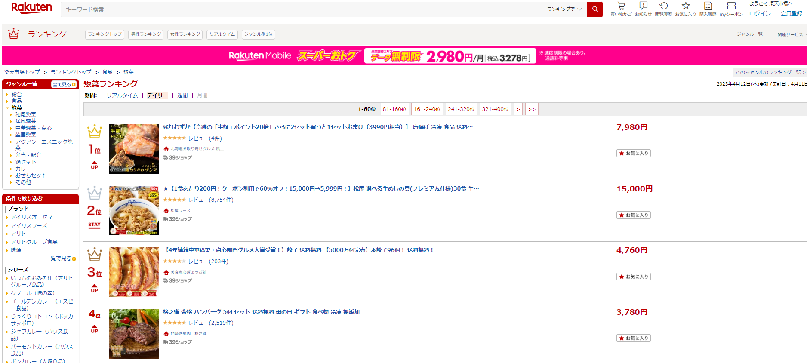Open the お知らせ notifications icon
The height and width of the screenshot is (363, 807).
(x=643, y=6)
